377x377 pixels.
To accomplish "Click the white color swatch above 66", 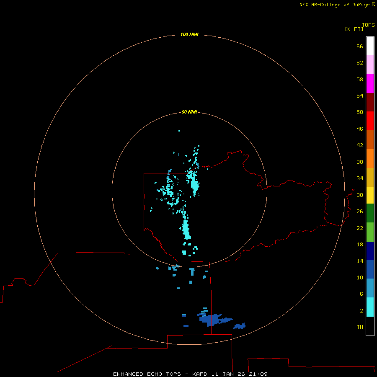I will (370, 46).
